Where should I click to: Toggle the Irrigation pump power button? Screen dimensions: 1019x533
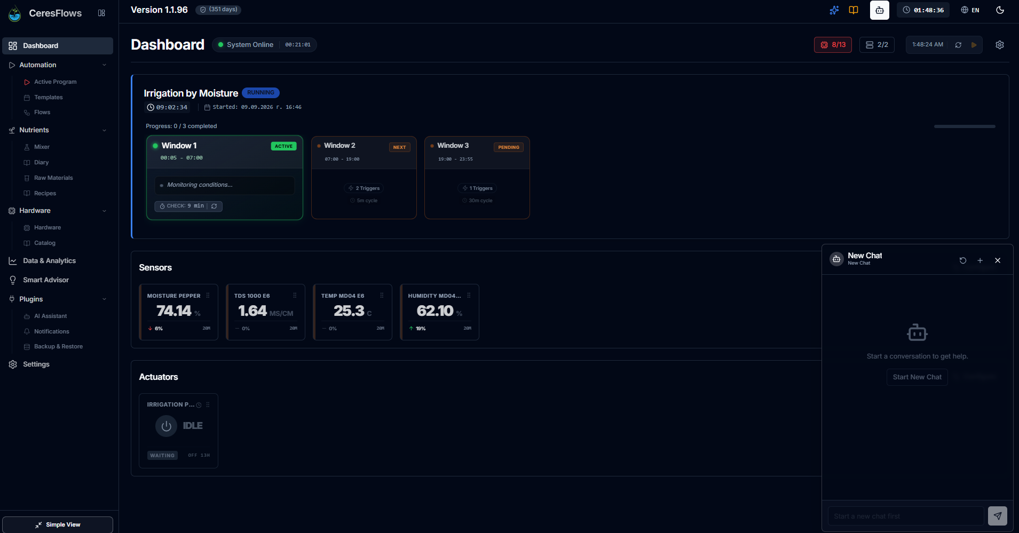(166, 426)
